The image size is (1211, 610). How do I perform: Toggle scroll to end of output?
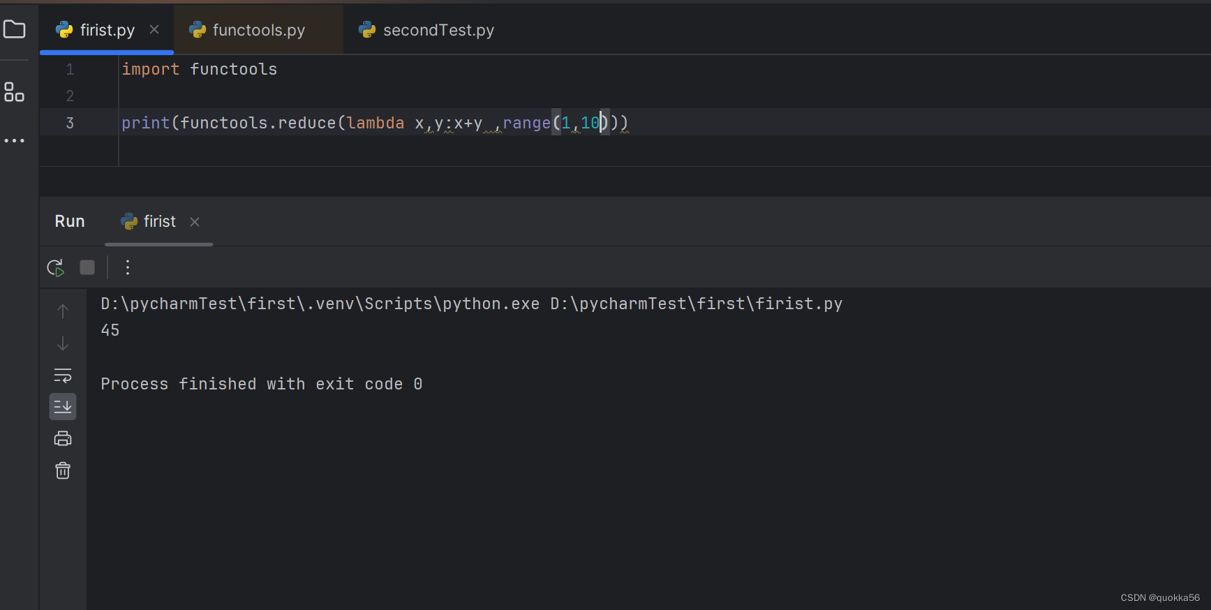[x=63, y=406]
